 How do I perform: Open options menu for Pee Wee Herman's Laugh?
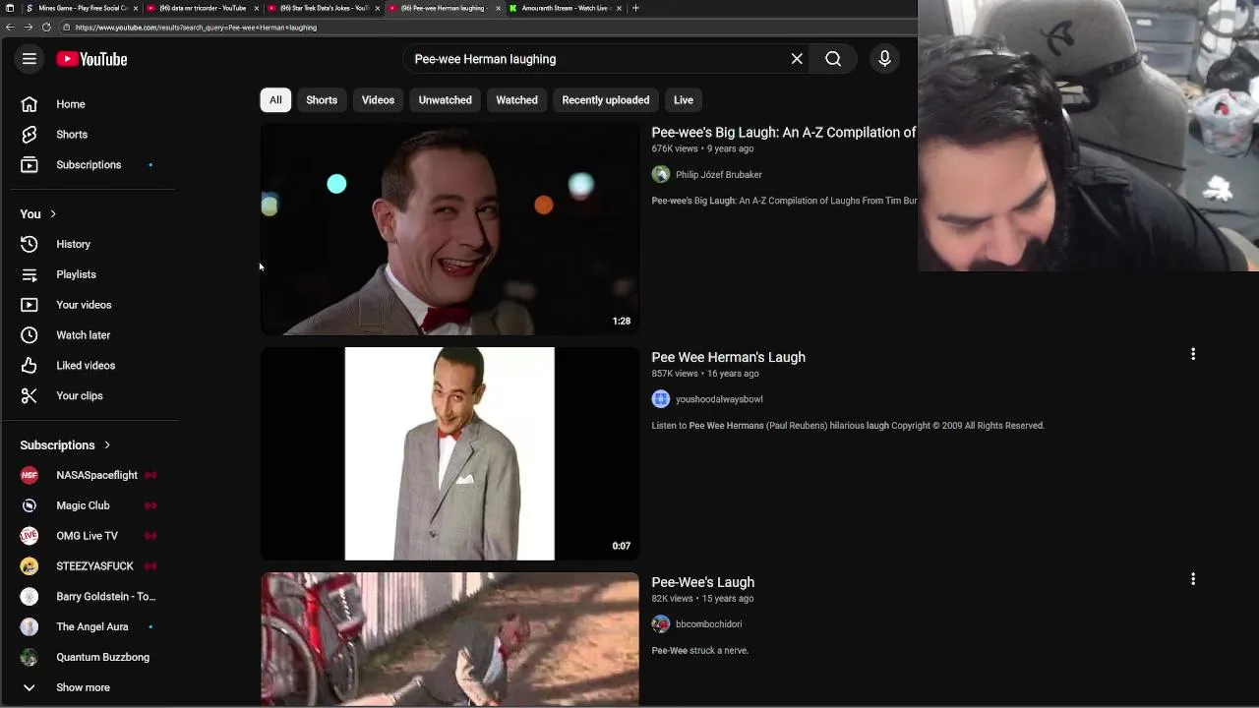click(x=1193, y=354)
